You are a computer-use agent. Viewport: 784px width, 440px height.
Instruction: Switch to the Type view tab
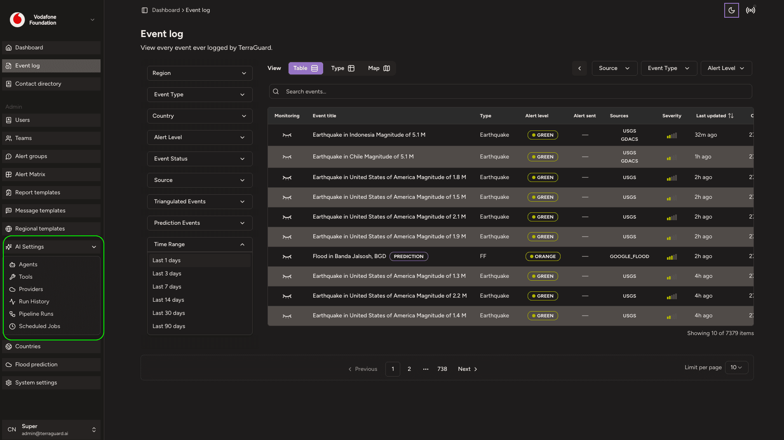point(343,68)
